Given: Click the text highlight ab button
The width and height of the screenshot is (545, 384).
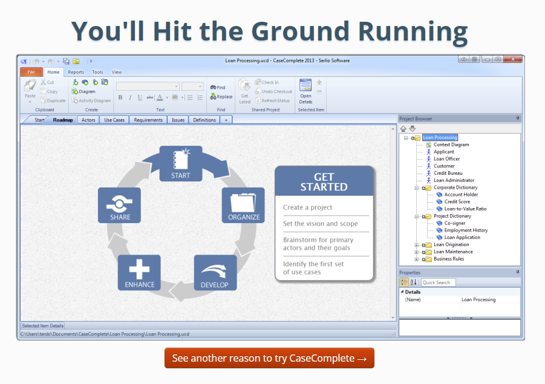Looking at the screenshot, I should (x=175, y=97).
